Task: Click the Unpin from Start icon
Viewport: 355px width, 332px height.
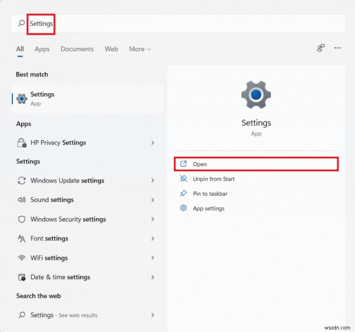Action: (x=183, y=179)
